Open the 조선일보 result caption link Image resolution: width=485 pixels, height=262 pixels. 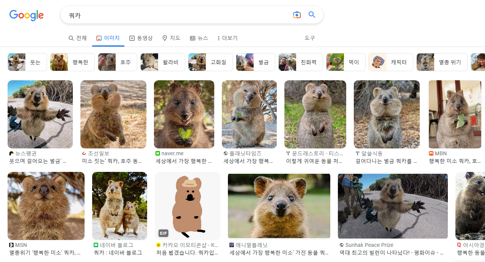coord(112,161)
